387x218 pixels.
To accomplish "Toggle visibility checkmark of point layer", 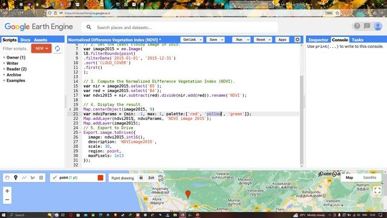I will [54, 177].
